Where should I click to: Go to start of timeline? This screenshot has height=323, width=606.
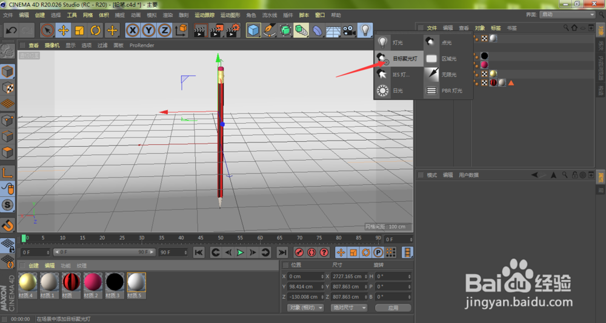199,252
